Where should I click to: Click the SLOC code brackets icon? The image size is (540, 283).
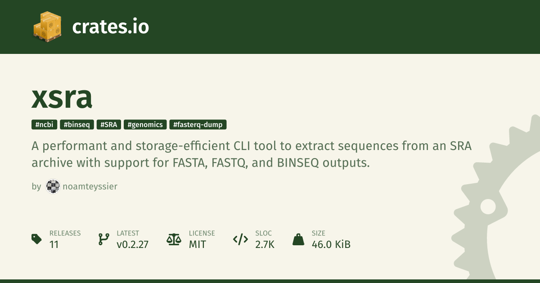coord(240,239)
